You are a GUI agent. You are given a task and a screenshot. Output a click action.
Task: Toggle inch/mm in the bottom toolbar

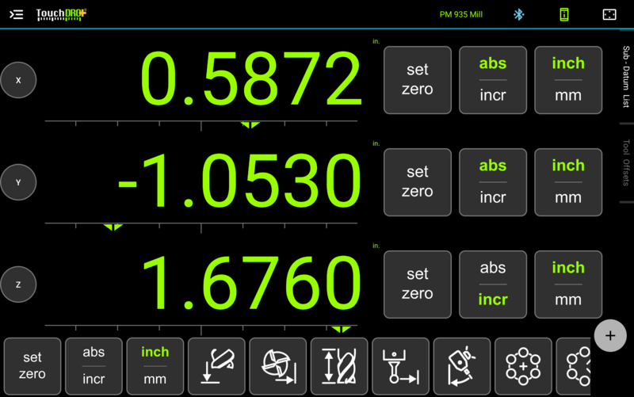pyautogui.click(x=155, y=366)
